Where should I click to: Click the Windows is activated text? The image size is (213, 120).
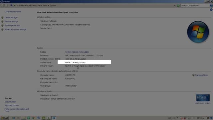point(49,95)
